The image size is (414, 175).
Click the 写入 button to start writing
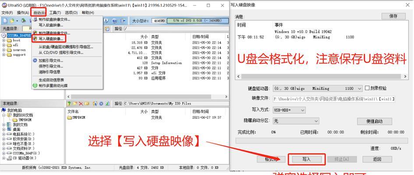point(307,159)
